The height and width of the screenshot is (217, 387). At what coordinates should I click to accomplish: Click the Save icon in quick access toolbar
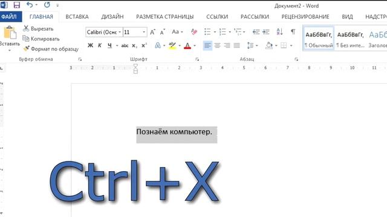[16, 5]
